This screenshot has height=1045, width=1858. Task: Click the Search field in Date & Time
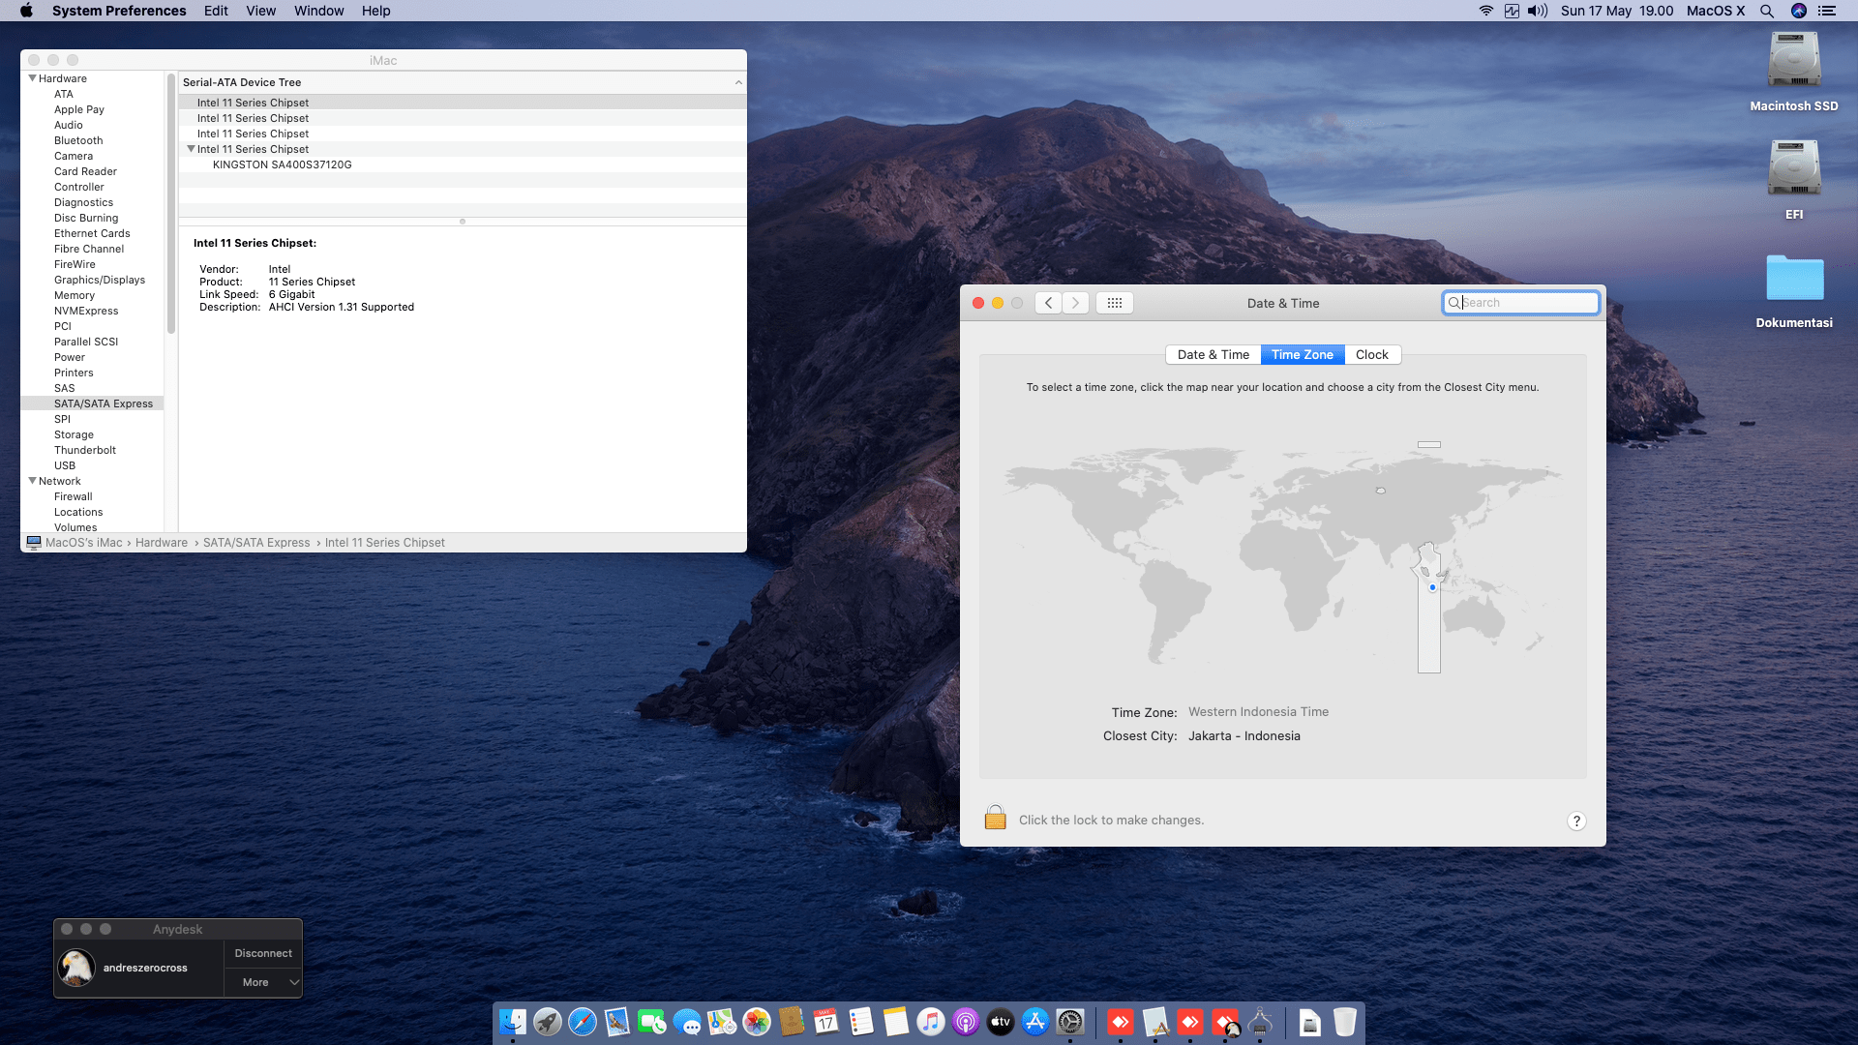1527,303
